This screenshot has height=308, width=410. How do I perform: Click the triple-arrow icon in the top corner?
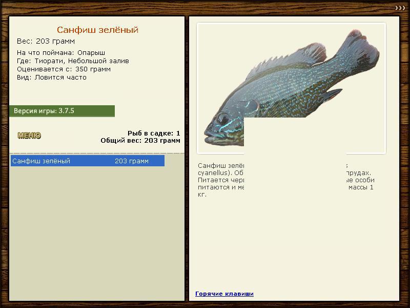click(400, 8)
